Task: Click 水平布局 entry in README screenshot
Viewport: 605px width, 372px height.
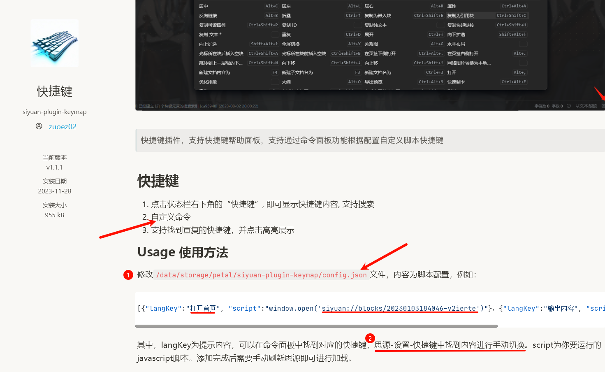Action: click(456, 44)
